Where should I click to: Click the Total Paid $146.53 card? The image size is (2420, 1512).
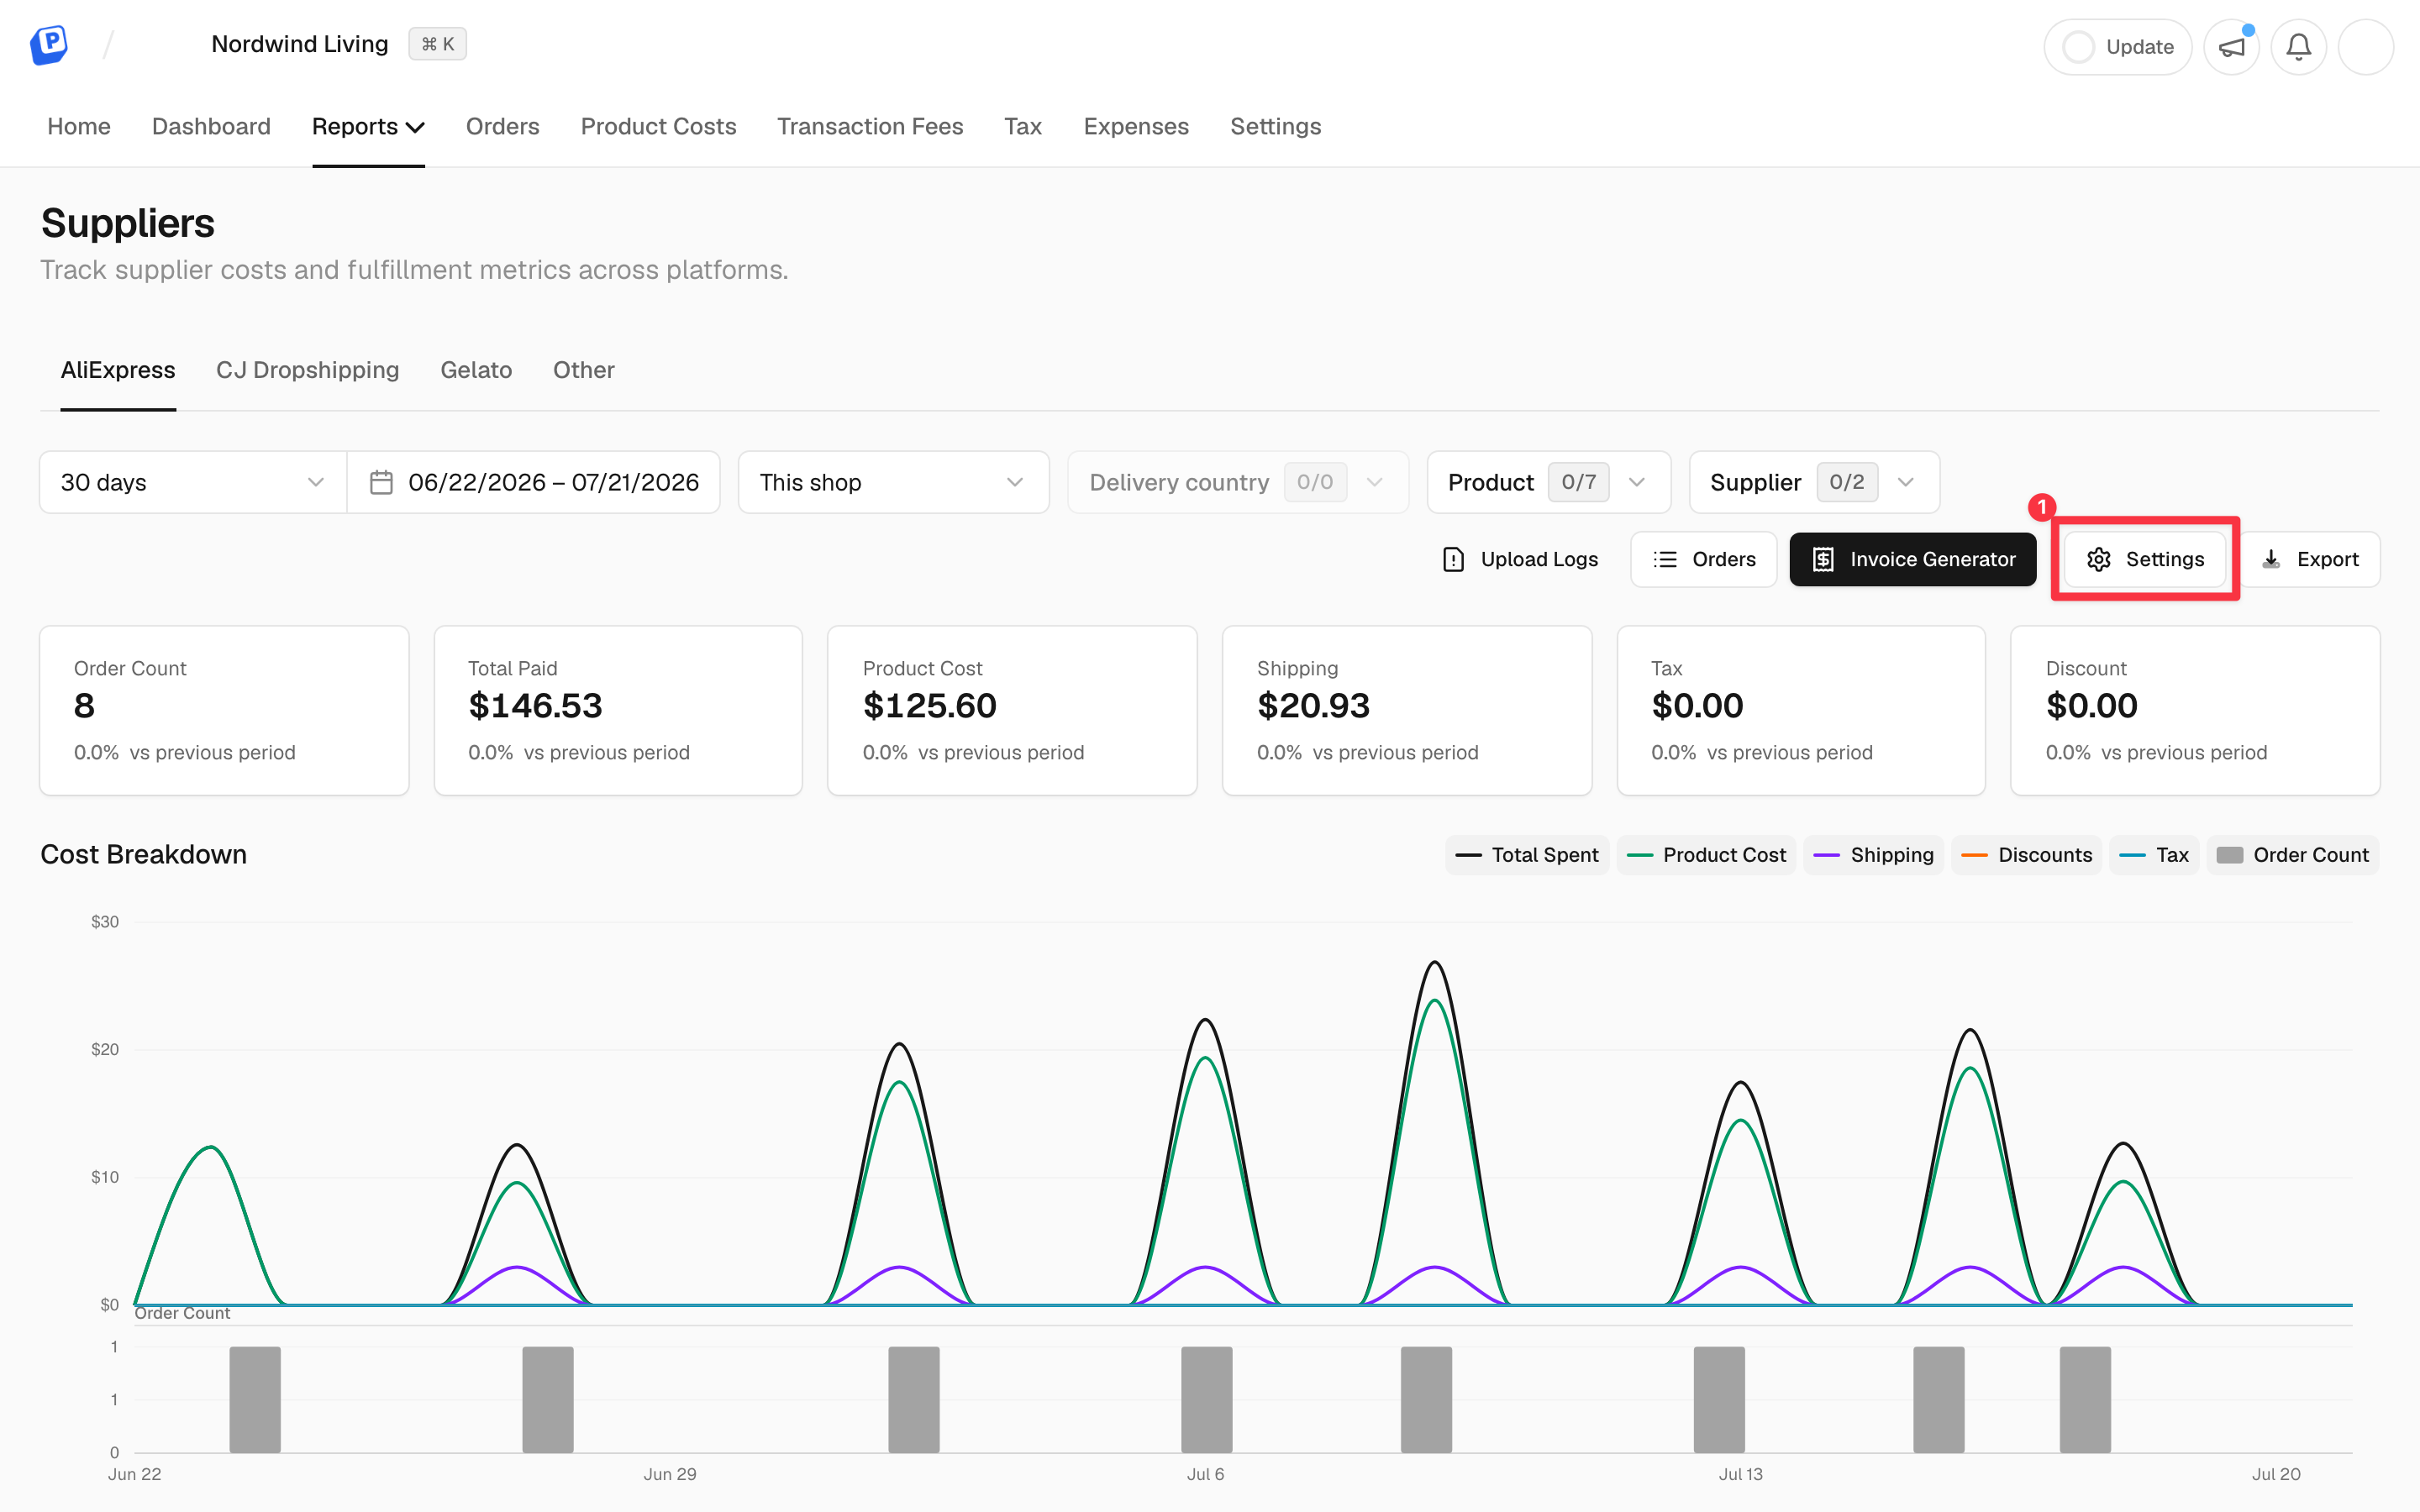click(x=618, y=710)
